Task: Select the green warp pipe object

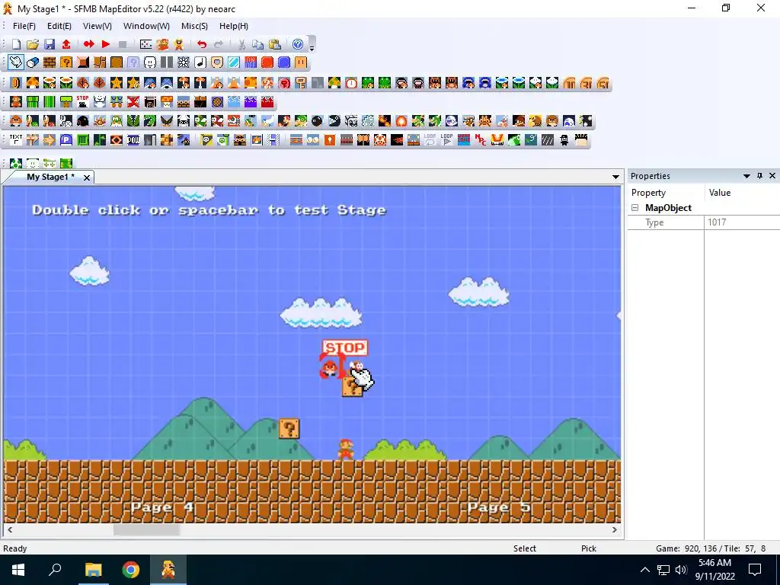Action: click(33, 102)
